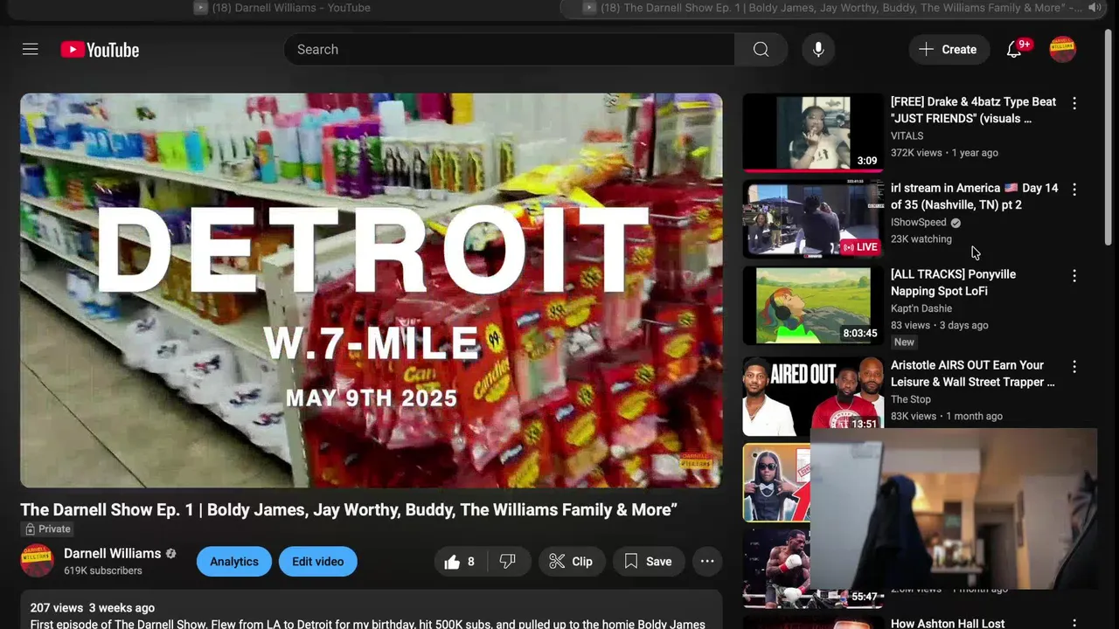Click VITALS channel name
Viewport: 1119px width, 629px height.
907,135
